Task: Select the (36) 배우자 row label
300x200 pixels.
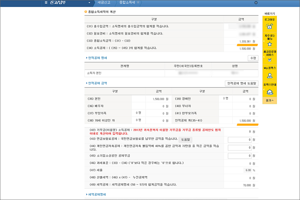Action: 95,106
